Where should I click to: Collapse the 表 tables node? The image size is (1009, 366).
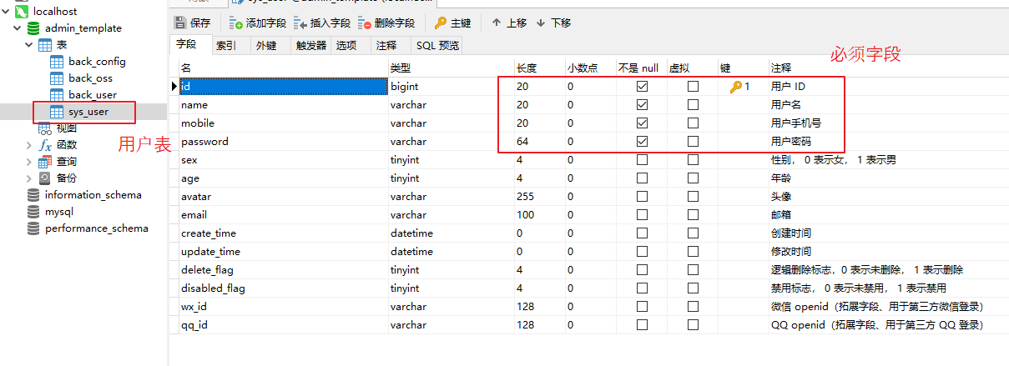tap(30, 45)
